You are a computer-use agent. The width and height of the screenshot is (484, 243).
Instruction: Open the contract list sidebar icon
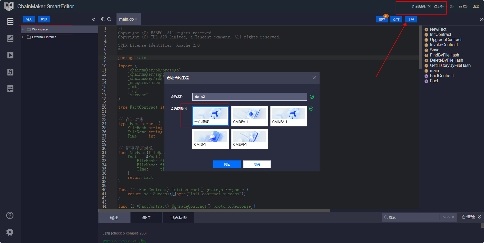coord(10,22)
